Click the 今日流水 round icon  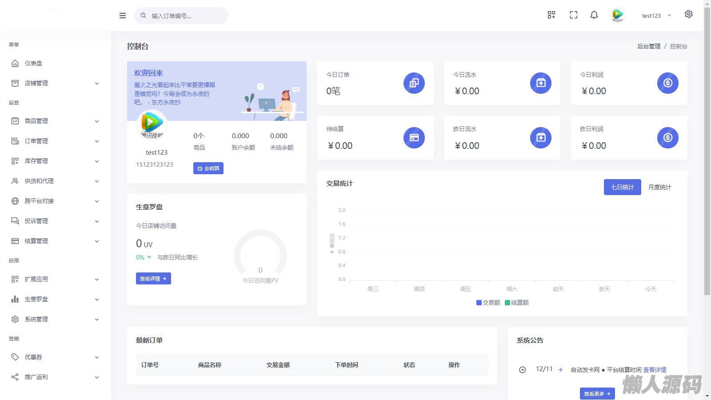pyautogui.click(x=541, y=83)
